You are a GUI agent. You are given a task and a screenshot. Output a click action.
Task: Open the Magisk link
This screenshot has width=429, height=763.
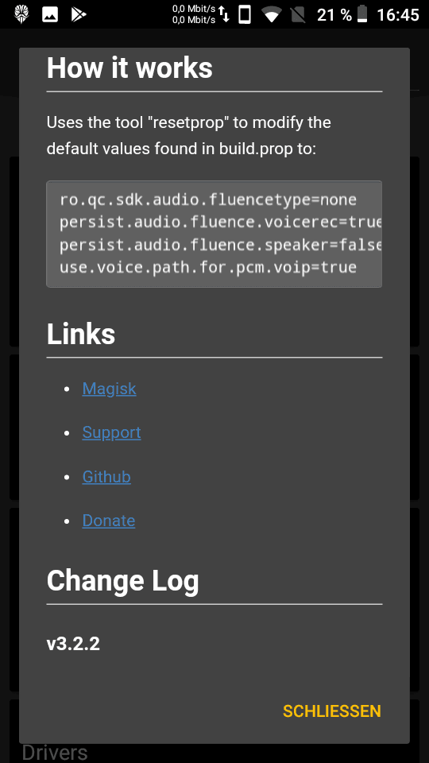[x=109, y=389]
